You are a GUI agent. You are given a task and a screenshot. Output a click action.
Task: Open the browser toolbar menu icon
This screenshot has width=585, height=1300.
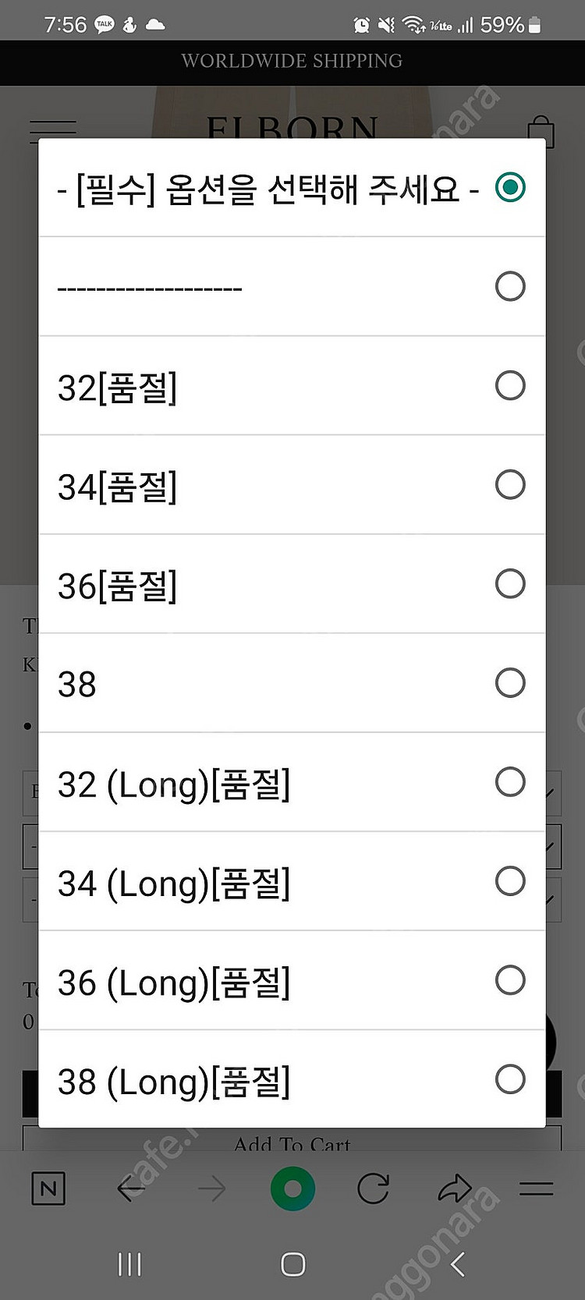537,1188
